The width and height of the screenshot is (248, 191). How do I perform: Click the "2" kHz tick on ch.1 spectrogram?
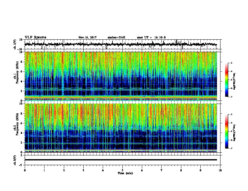pyautogui.click(x=22, y=91)
